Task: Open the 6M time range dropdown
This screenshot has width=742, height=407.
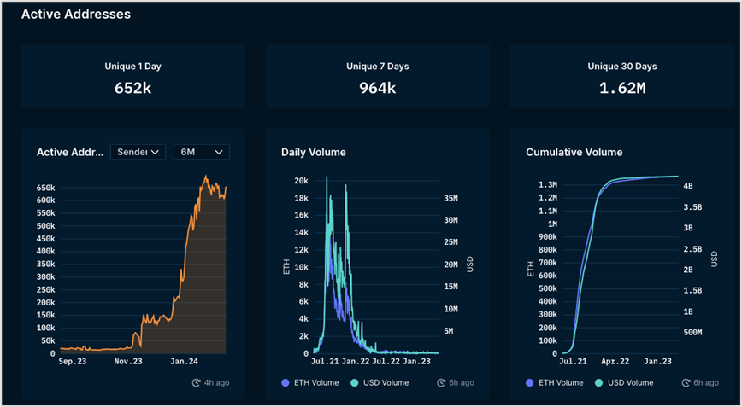Action: pos(201,152)
